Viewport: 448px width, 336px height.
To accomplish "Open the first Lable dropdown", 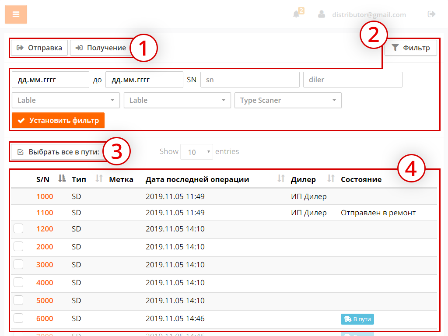I will click(66, 100).
